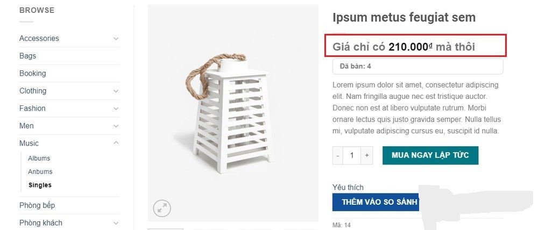Expand the Phòng khách category chevron
Image resolution: width=538 pixels, height=230 pixels.
tap(116, 223)
